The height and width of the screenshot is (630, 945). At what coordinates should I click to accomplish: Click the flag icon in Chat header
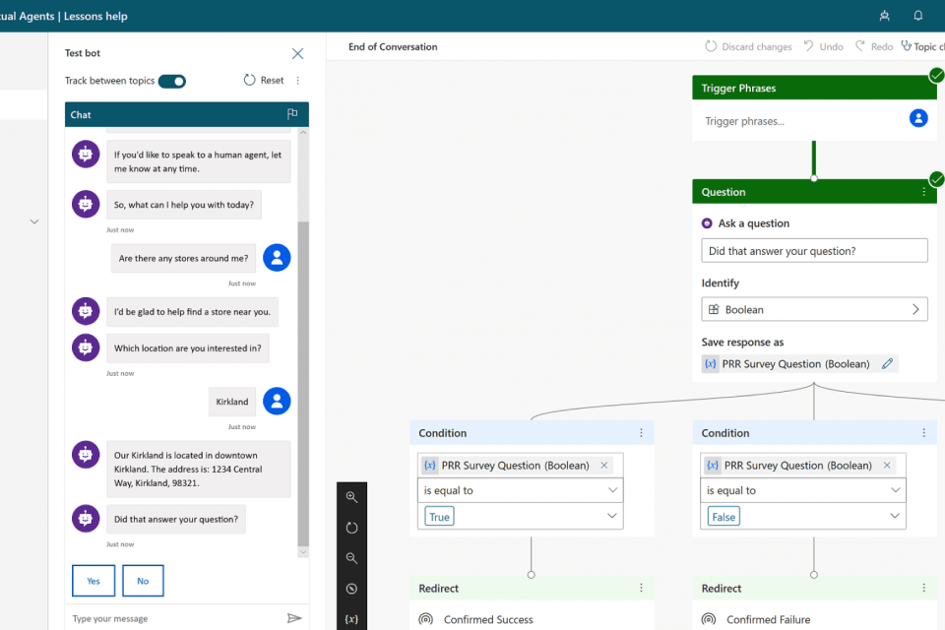(292, 114)
